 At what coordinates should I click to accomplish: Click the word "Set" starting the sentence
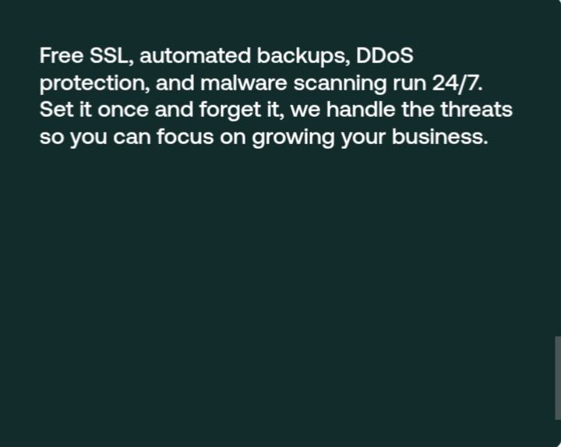pyautogui.click(x=56, y=110)
